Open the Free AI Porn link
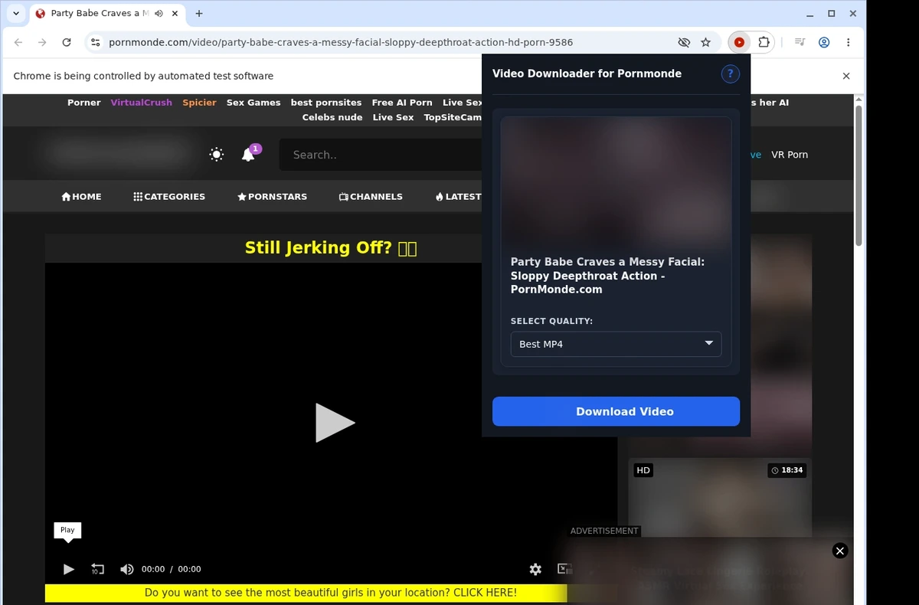919x605 pixels. tap(402, 103)
